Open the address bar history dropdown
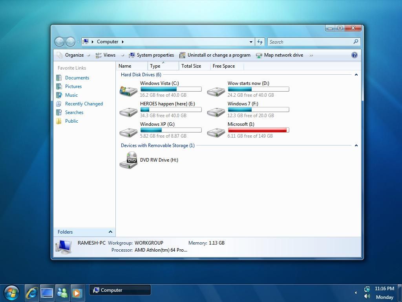402x302 pixels. click(x=251, y=42)
